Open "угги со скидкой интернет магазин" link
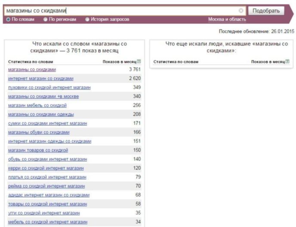Screen dimensions: 296x227 point(44,213)
